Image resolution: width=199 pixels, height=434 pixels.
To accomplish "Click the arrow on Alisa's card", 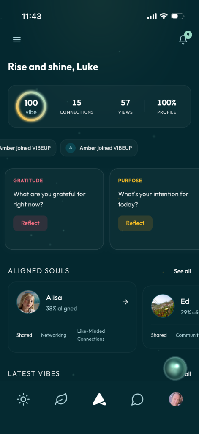I will point(125,302).
